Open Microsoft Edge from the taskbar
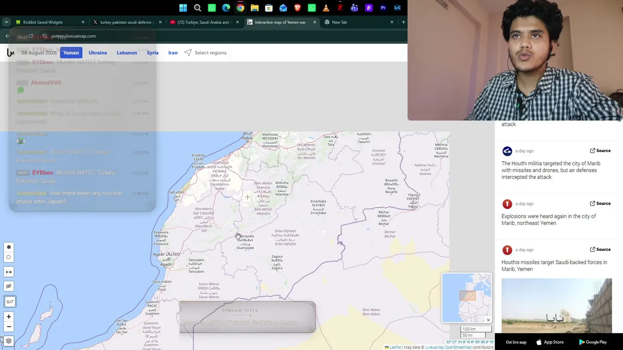The height and width of the screenshot is (350, 623). tap(226, 8)
